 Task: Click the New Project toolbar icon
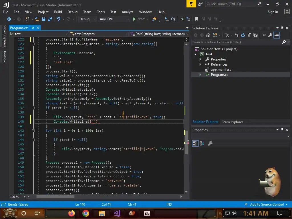[x=27, y=19]
